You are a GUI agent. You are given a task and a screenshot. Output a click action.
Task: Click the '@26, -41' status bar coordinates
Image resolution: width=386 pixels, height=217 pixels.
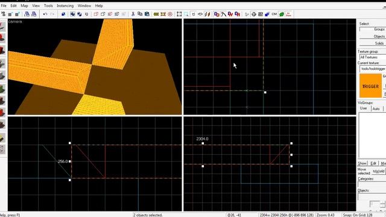click(234, 215)
